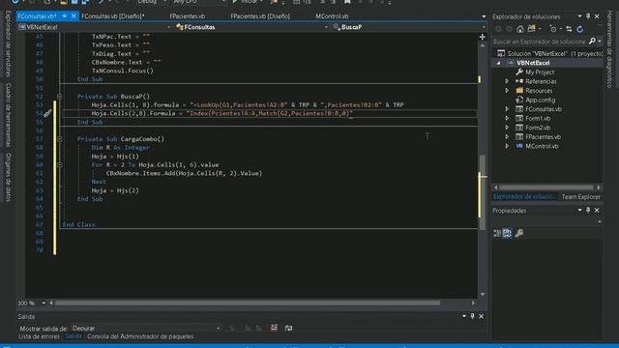Pin the Propiedades panel

[x=588, y=211]
